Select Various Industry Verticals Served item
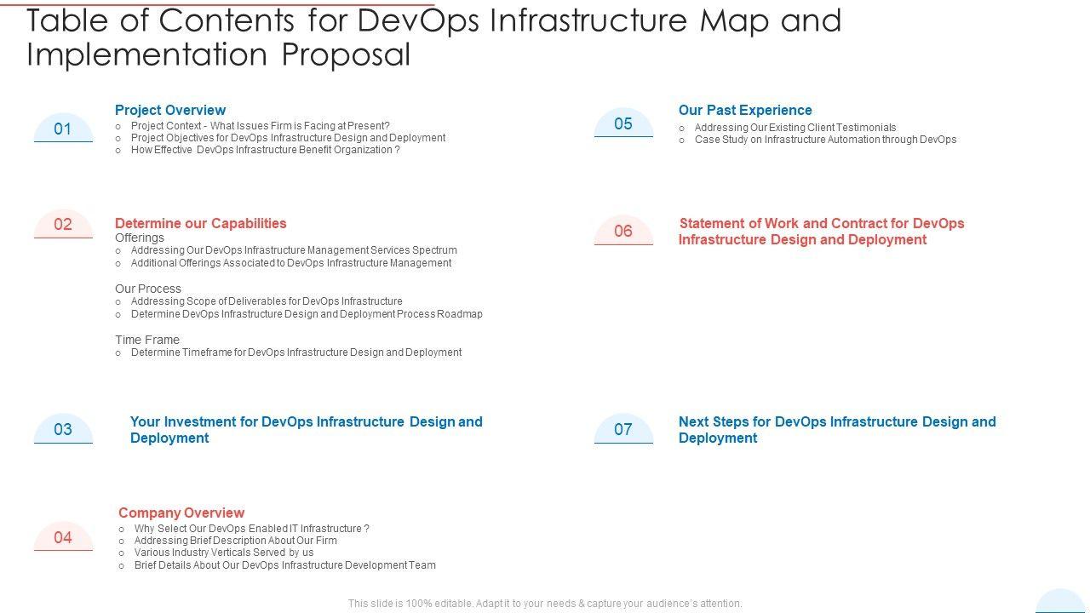Image resolution: width=1090 pixels, height=613 pixels. point(224,553)
